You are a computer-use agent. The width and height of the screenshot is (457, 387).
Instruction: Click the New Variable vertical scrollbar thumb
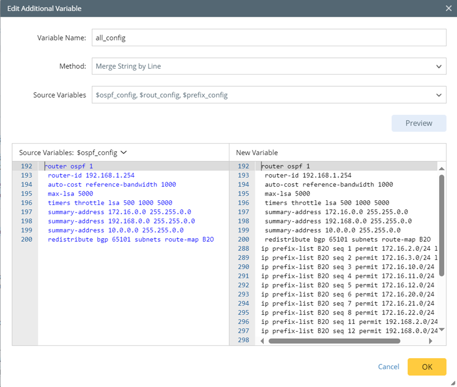442,226
